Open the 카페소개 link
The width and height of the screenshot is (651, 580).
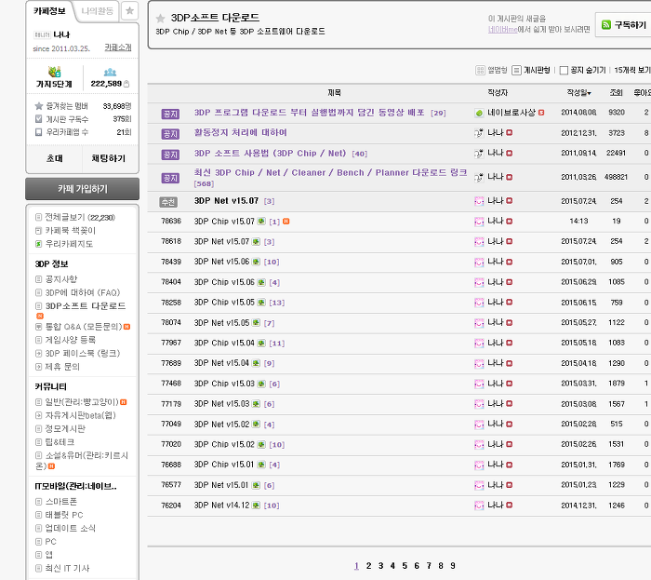[118, 47]
